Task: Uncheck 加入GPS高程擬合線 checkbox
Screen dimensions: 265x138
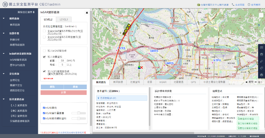Action: (x=44, y=71)
